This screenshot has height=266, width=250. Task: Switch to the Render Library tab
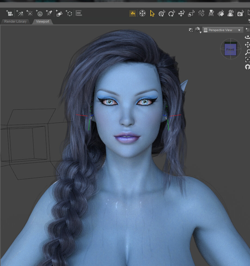tap(16, 22)
